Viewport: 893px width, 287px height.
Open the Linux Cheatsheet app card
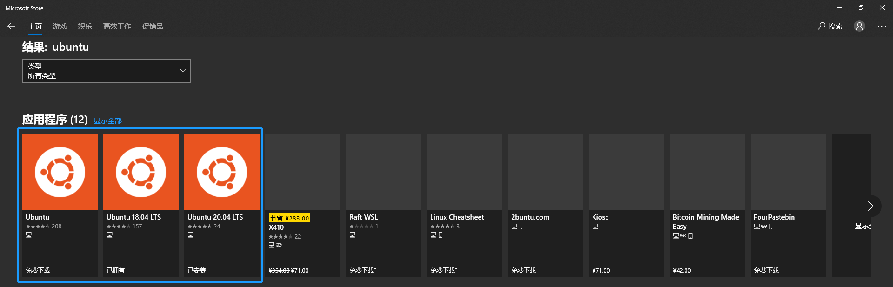(465, 206)
